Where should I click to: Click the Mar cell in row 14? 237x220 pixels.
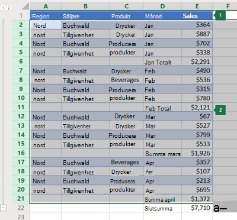pos(162,135)
